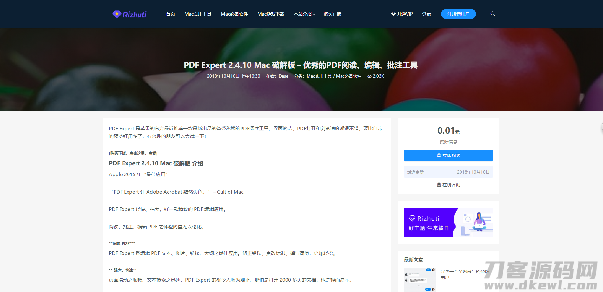Click the Rizhuti logo in the navbar
603x292 pixels.
tap(129, 14)
